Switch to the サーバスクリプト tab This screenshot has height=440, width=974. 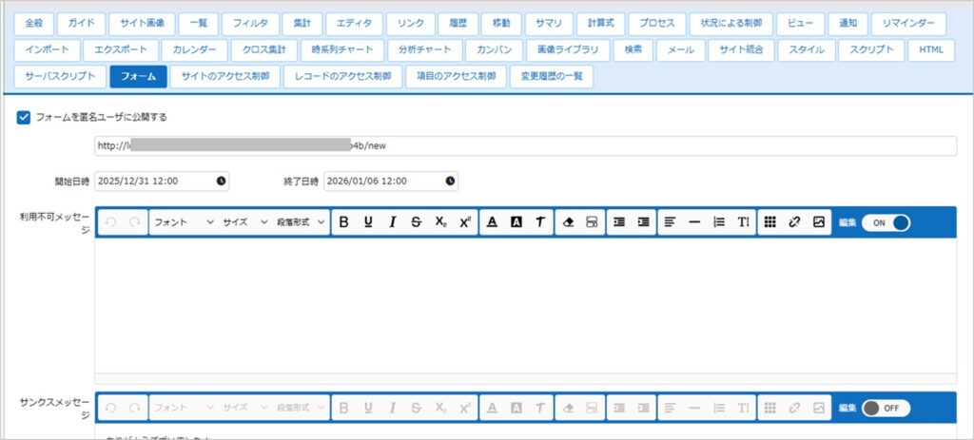(x=59, y=76)
